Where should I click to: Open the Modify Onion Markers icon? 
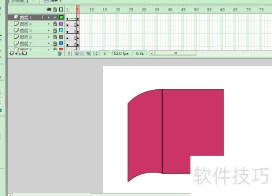[95, 53]
